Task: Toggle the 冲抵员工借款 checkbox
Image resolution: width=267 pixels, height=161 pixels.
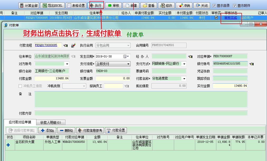Action: click(20, 86)
